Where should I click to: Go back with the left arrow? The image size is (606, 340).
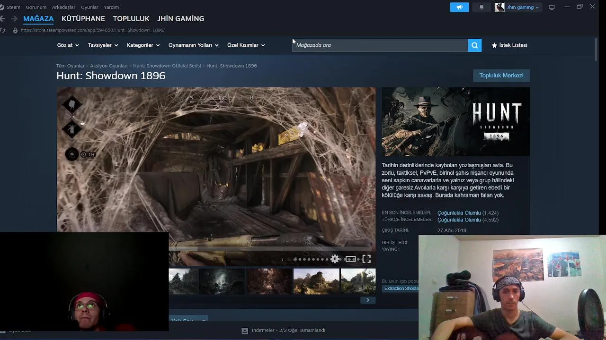coord(3,18)
